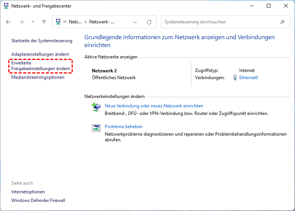Refresh the address bar location
The height and width of the screenshot is (211, 295).
coord(149,22)
